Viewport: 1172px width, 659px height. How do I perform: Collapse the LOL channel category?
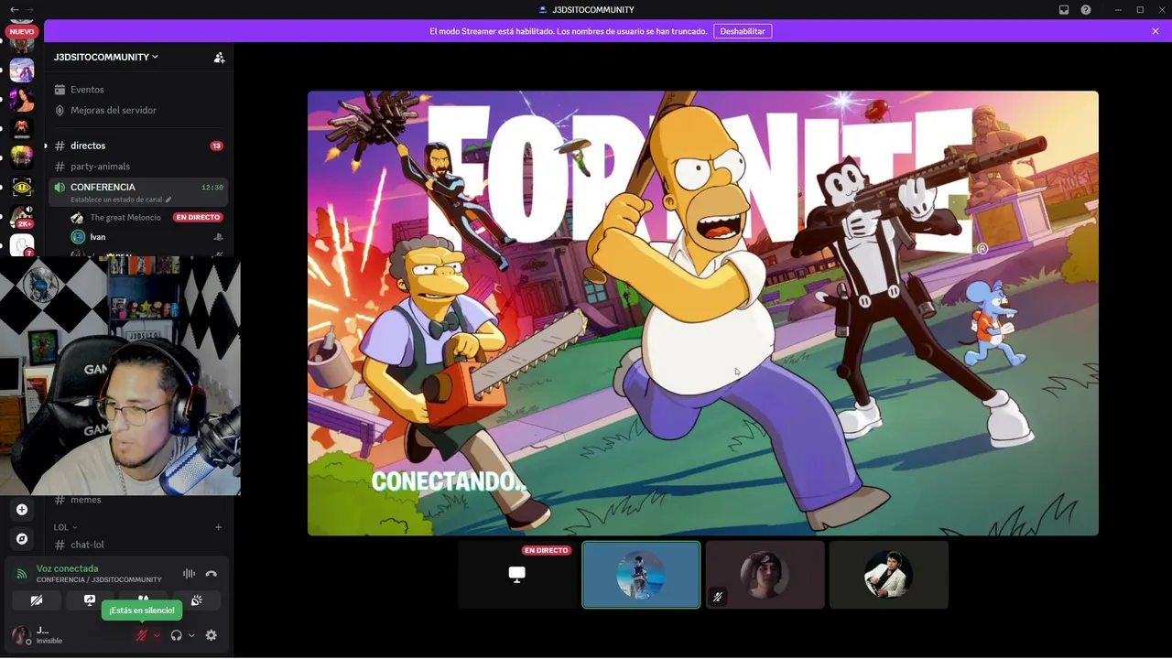pyautogui.click(x=65, y=527)
